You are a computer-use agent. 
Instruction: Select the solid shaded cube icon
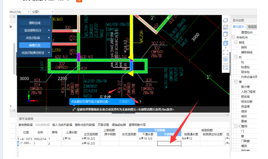(x=225, y=43)
